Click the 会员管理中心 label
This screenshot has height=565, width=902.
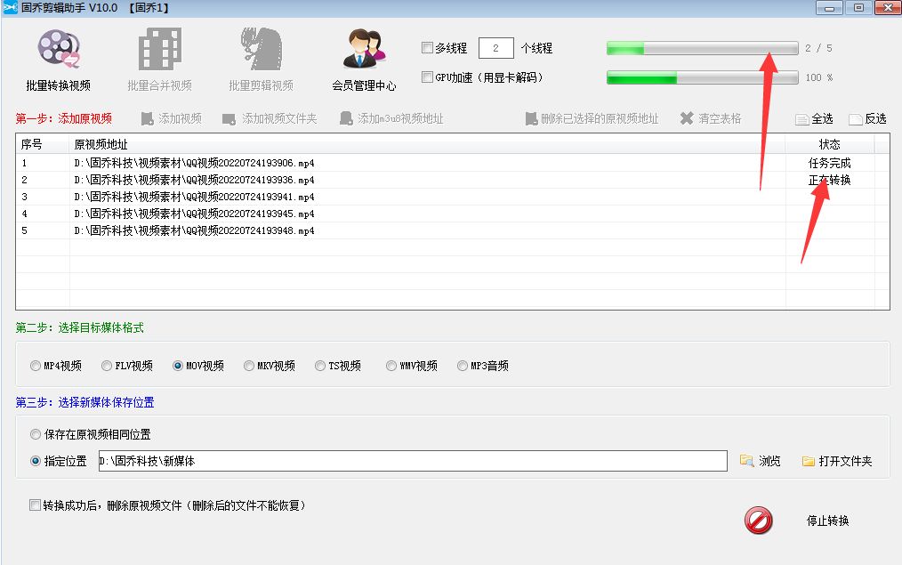tap(364, 85)
